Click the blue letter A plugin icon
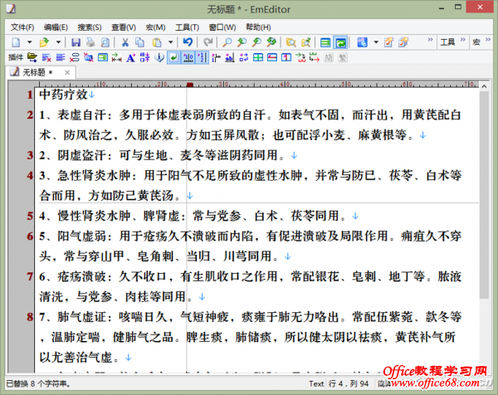The image size is (498, 395). pyautogui.click(x=130, y=57)
